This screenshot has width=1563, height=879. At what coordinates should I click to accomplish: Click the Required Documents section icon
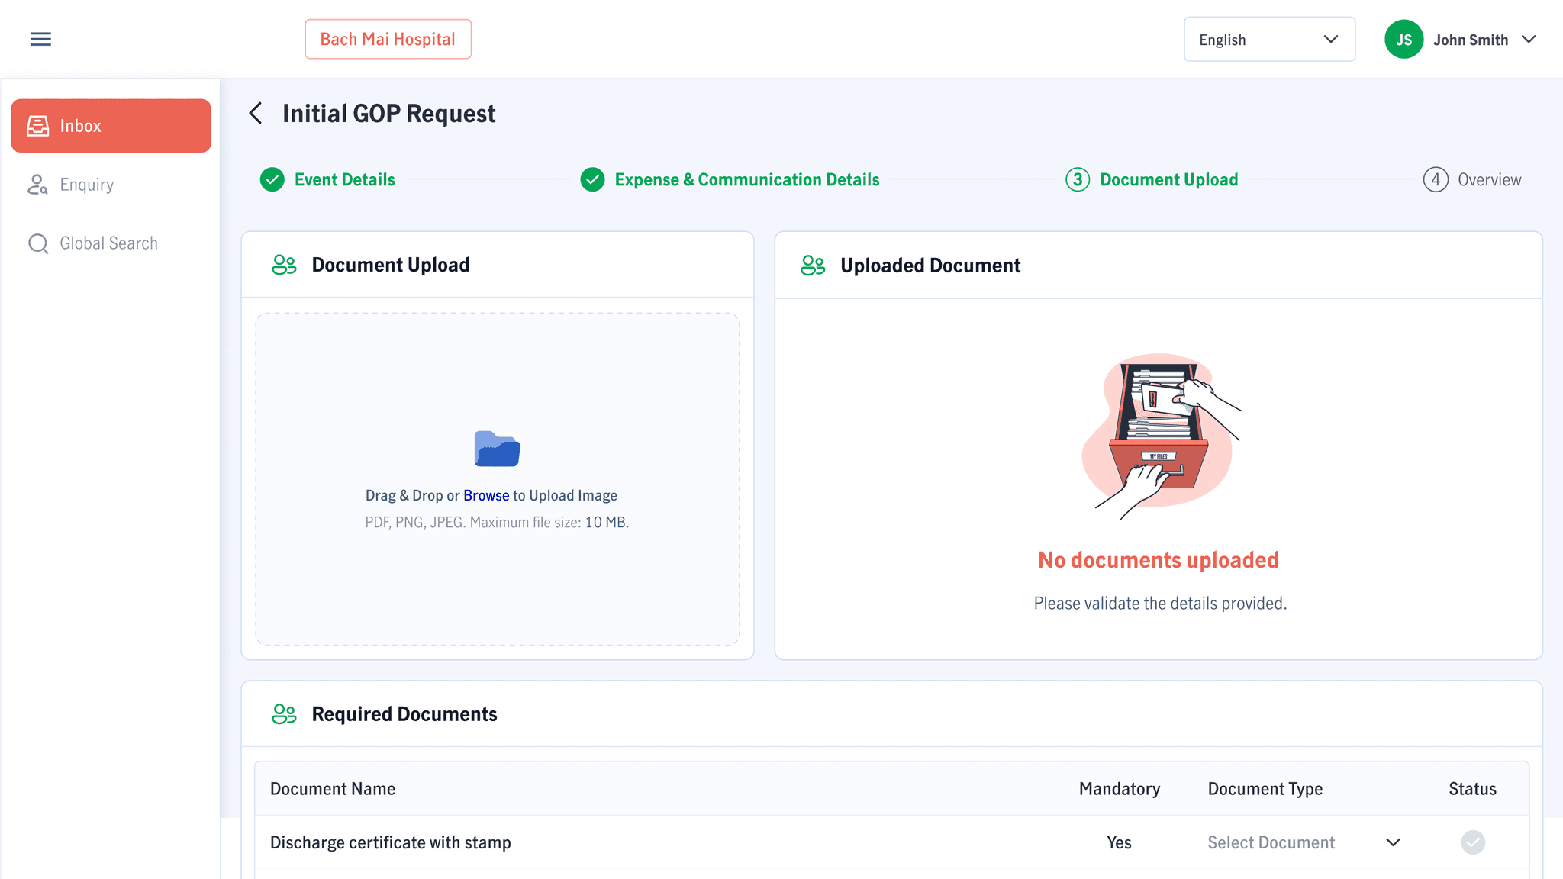click(284, 714)
